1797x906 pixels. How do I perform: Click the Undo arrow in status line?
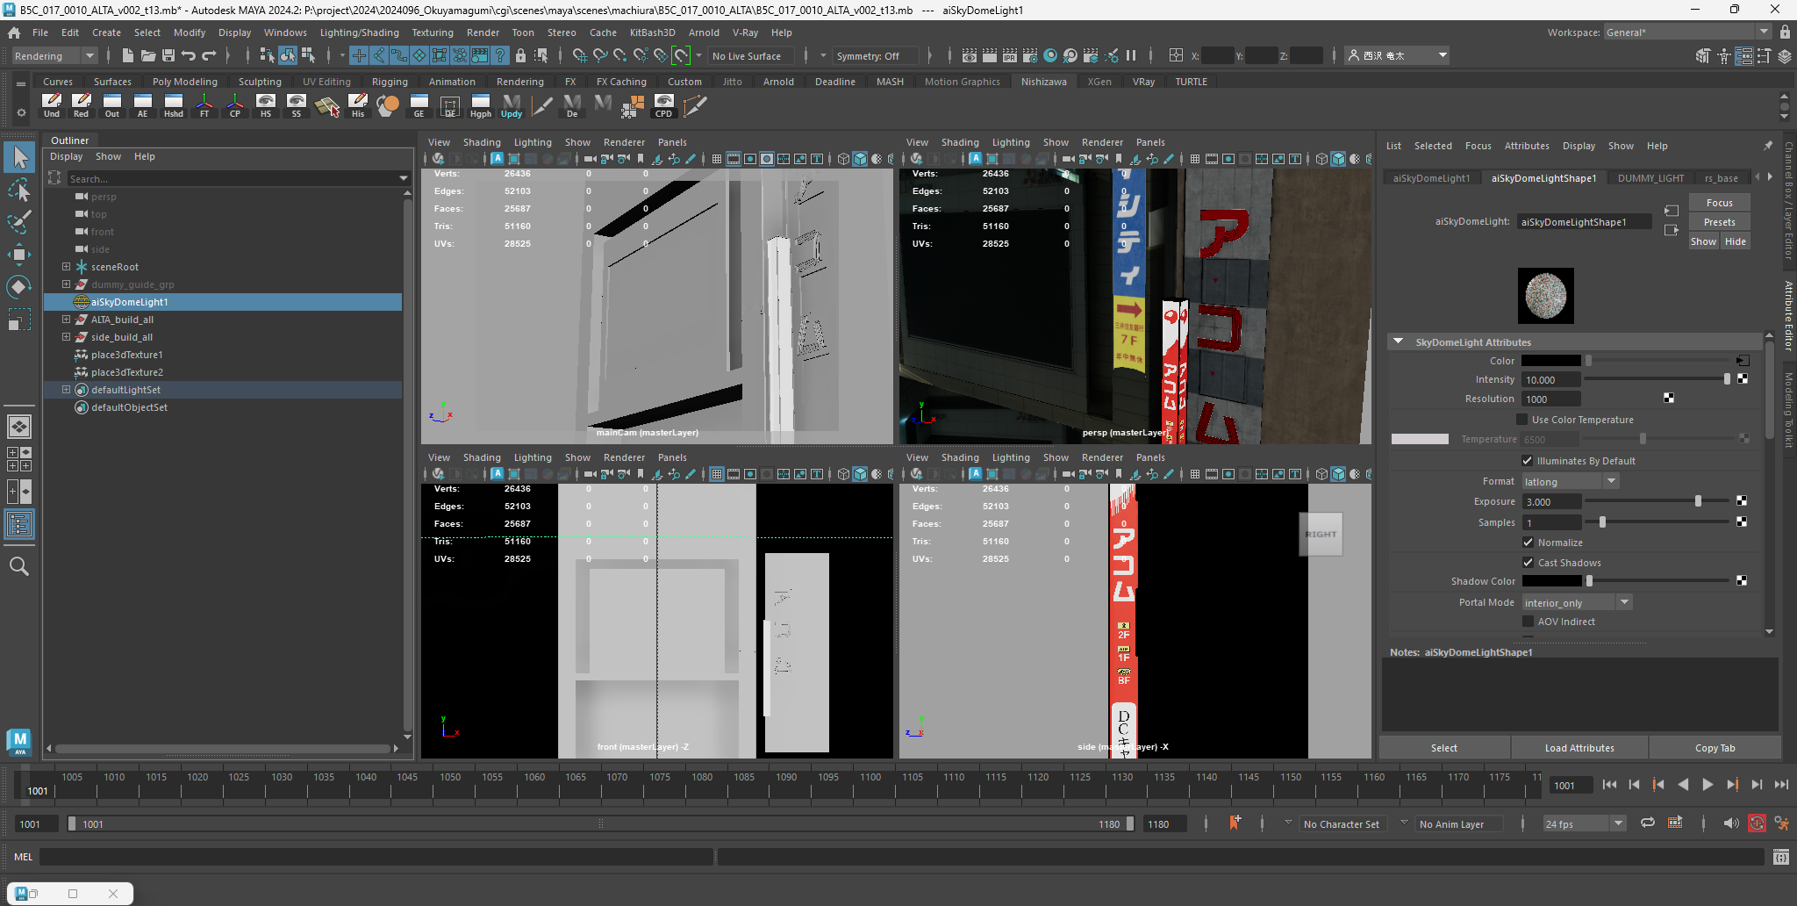tap(189, 55)
